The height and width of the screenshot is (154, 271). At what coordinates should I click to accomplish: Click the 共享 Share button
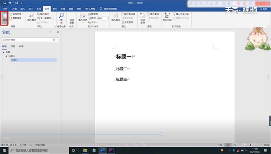[263, 9]
